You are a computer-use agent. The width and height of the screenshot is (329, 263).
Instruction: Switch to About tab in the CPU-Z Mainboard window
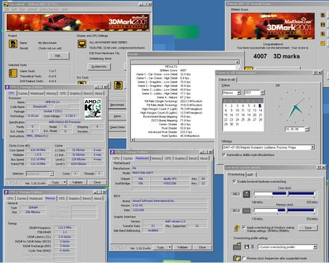(204, 158)
